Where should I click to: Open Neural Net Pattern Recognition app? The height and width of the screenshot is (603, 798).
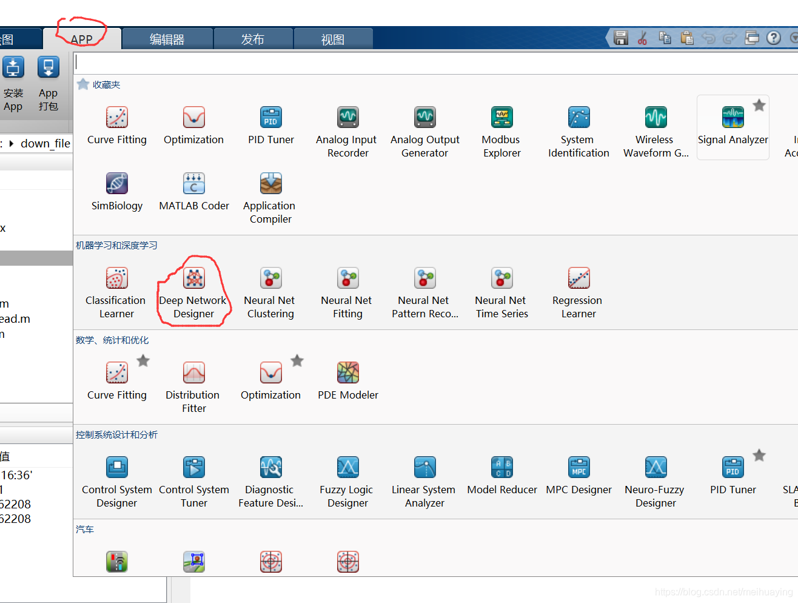(x=424, y=293)
